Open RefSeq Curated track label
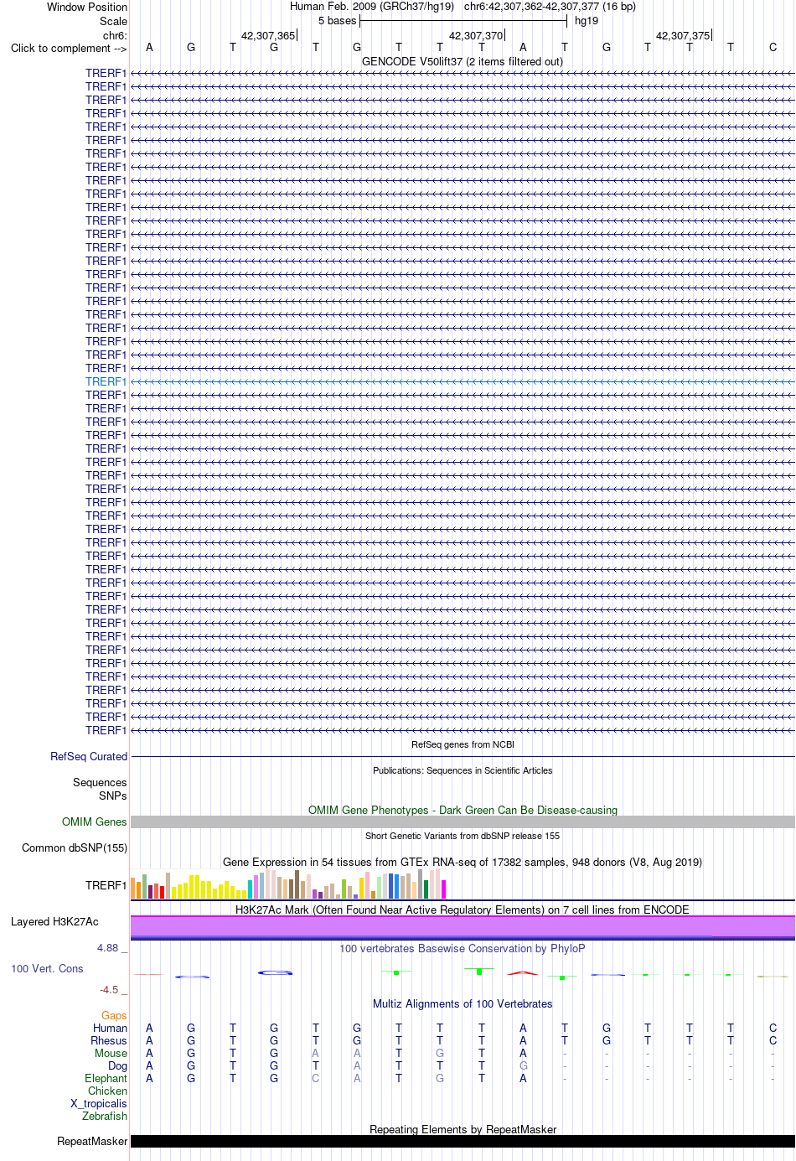The width and height of the screenshot is (796, 1161). click(89, 756)
